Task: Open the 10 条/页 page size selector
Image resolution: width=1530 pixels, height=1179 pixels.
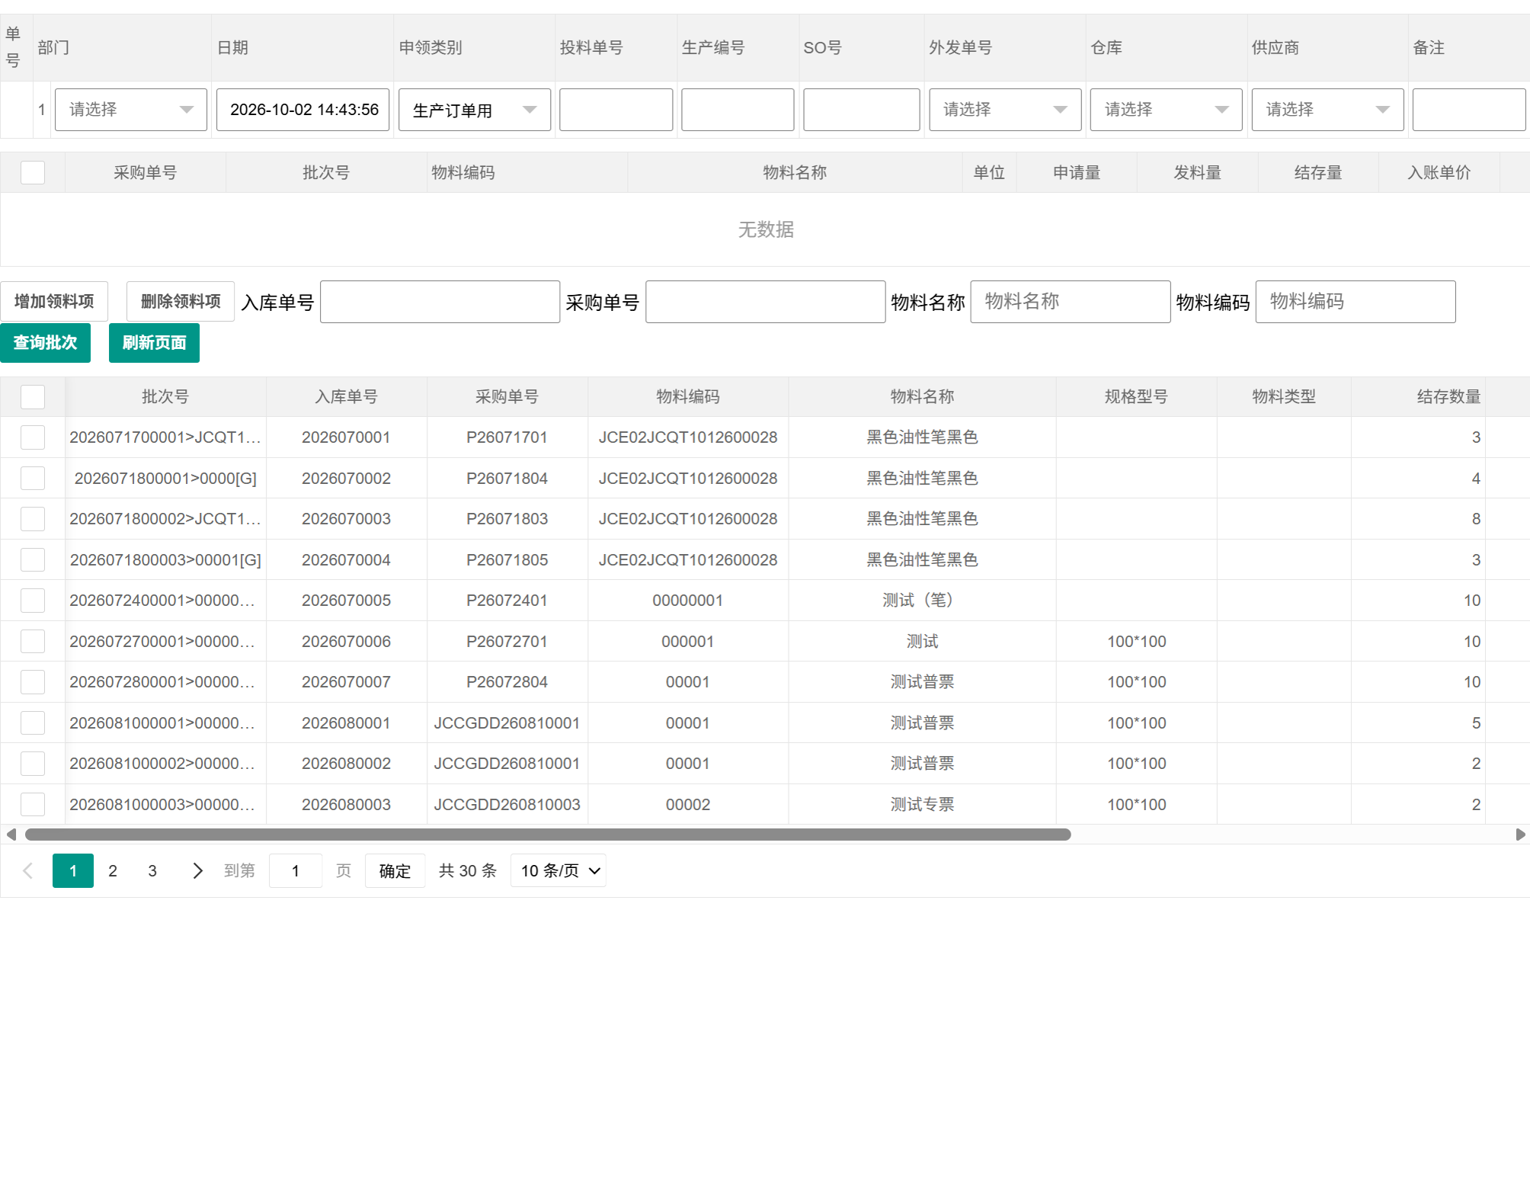Action: pyautogui.click(x=559, y=870)
